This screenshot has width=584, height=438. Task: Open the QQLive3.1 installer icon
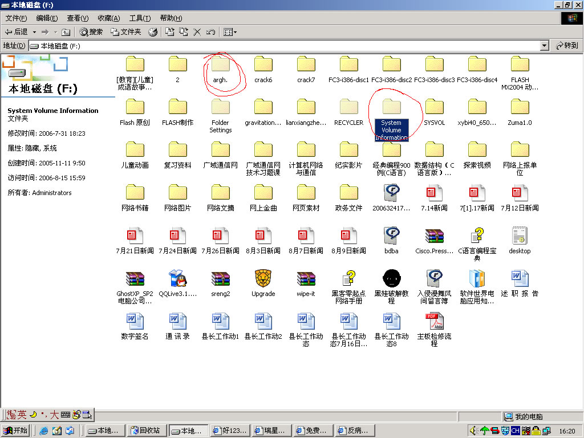pos(177,279)
